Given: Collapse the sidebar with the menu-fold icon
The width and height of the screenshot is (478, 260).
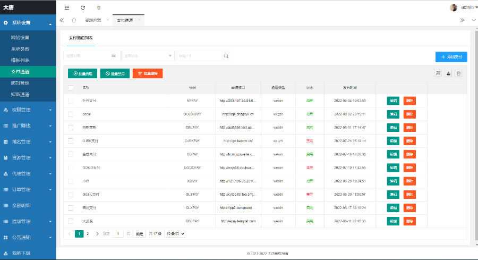Looking at the screenshot, I should pyautogui.click(x=67, y=7).
